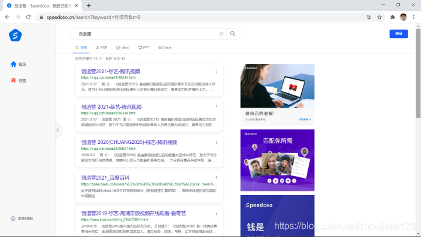Close the Speedceo browser tab
The height and width of the screenshot is (237, 421).
pyautogui.click(x=76, y=6)
